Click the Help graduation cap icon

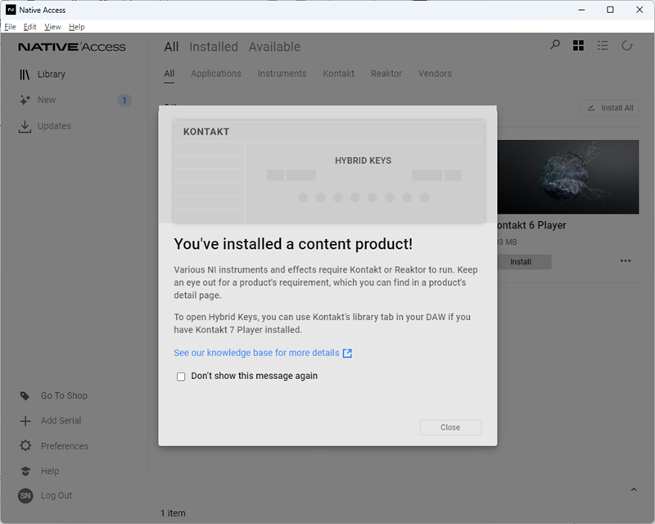(25, 472)
